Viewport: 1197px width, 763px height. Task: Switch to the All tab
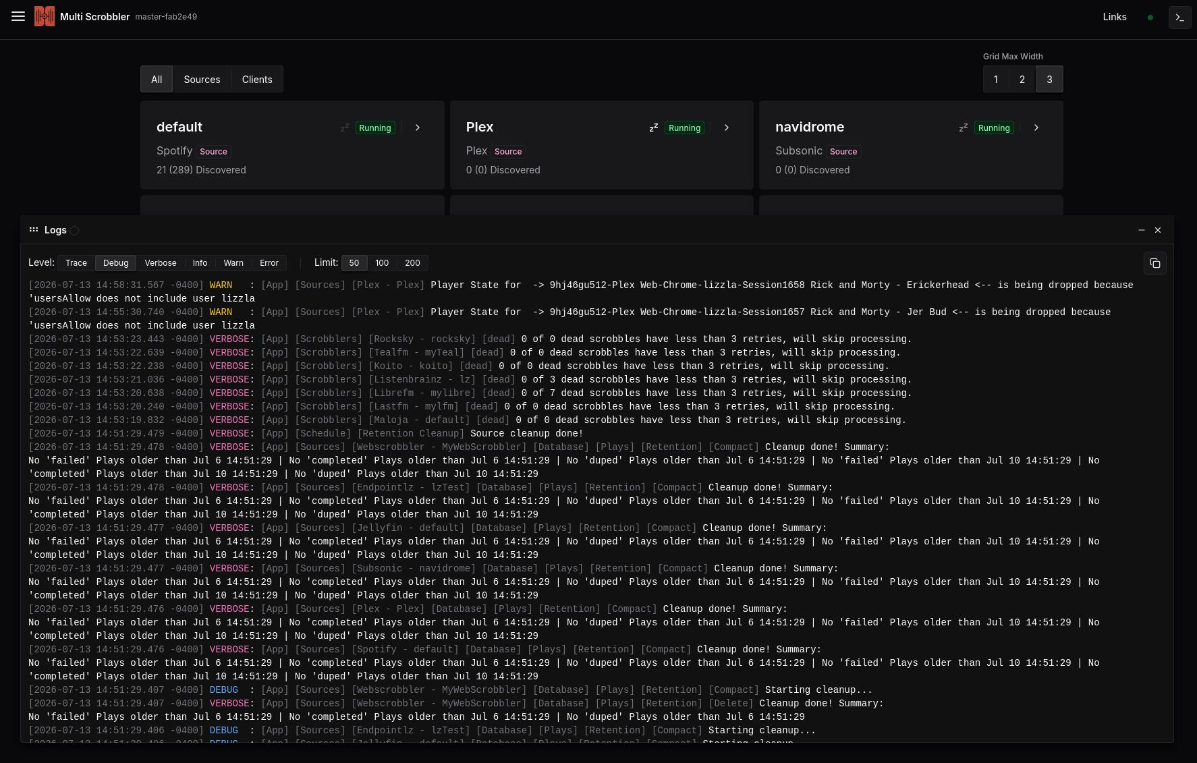click(x=157, y=80)
